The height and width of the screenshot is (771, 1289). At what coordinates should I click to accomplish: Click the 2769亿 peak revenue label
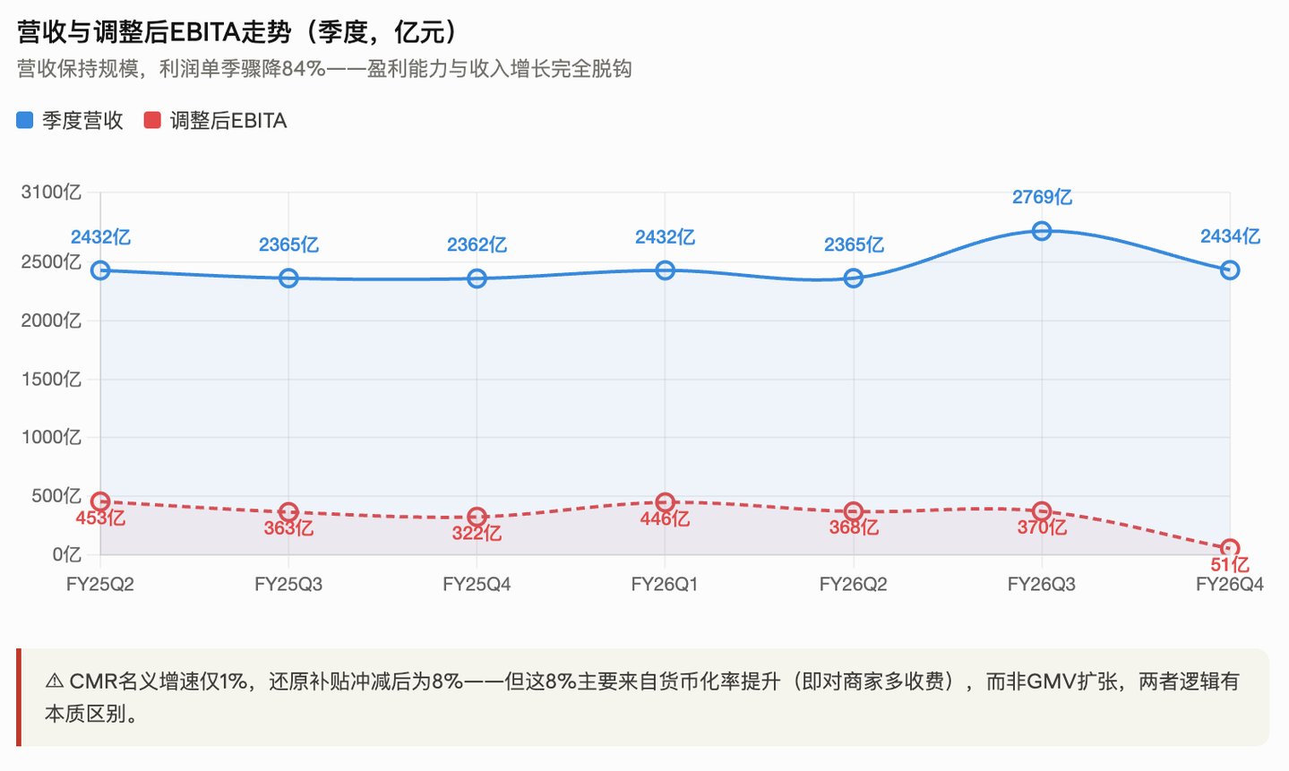coord(1042,198)
